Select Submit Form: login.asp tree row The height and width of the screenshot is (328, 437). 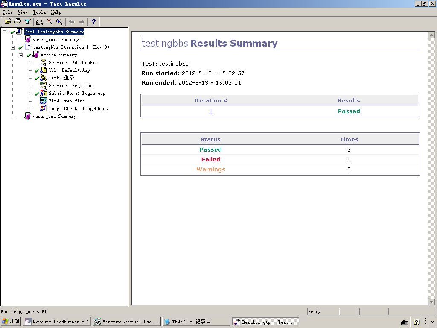pyautogui.click(x=77, y=93)
